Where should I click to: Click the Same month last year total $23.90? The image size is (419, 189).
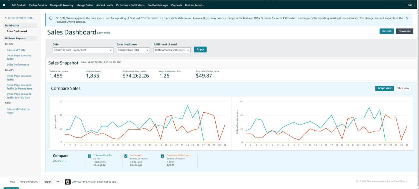(171, 165)
